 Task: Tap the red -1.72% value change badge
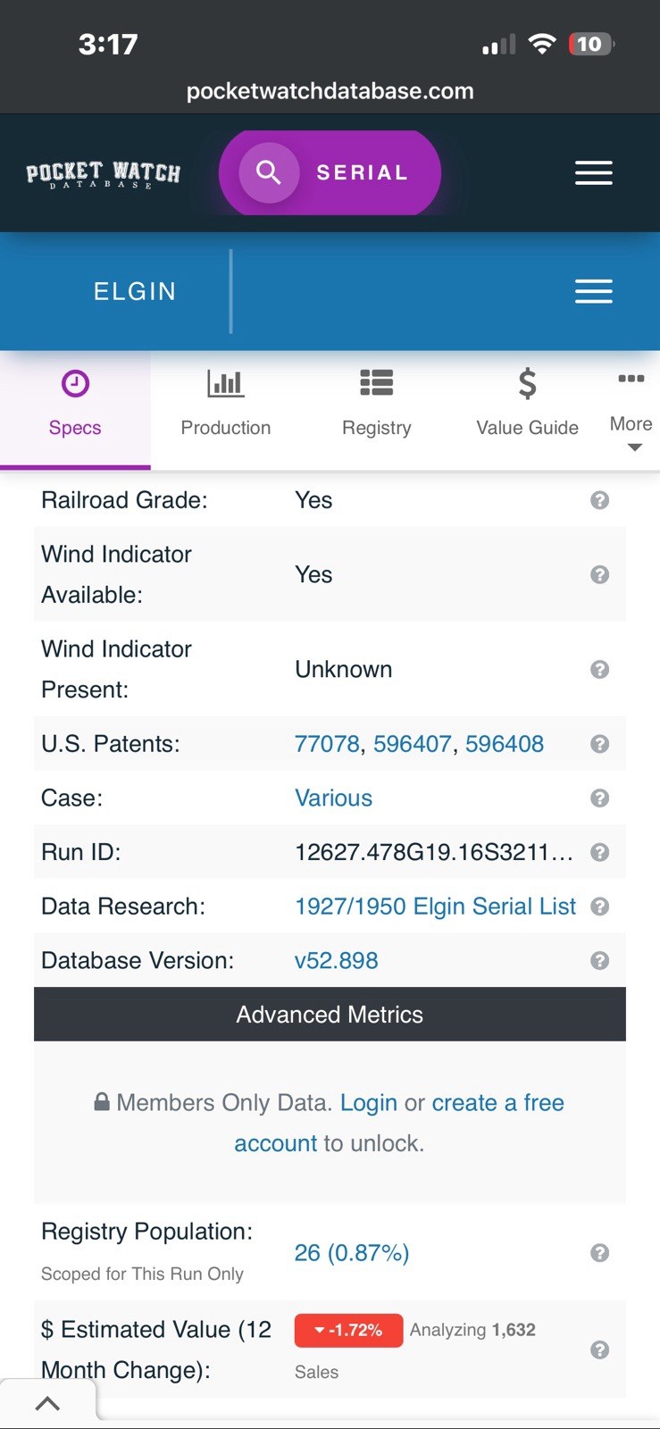click(348, 1331)
